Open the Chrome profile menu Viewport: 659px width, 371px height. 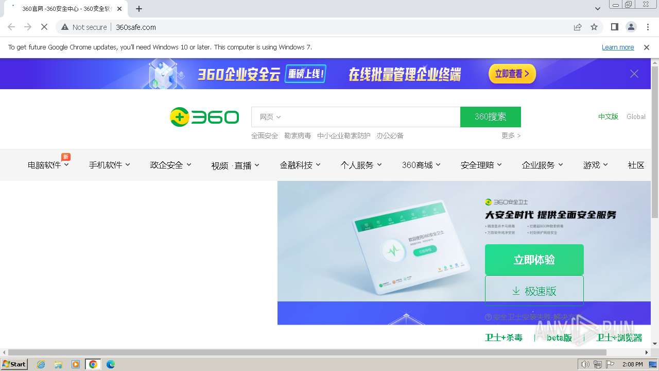tap(631, 27)
